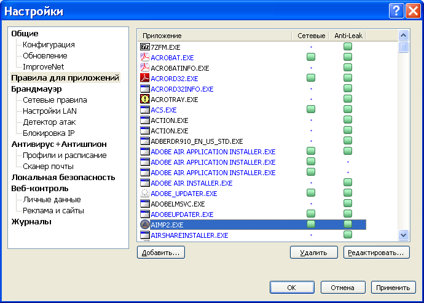This screenshot has width=424, height=303.
Task: Cancel changes with Отмена
Action: coord(343,287)
